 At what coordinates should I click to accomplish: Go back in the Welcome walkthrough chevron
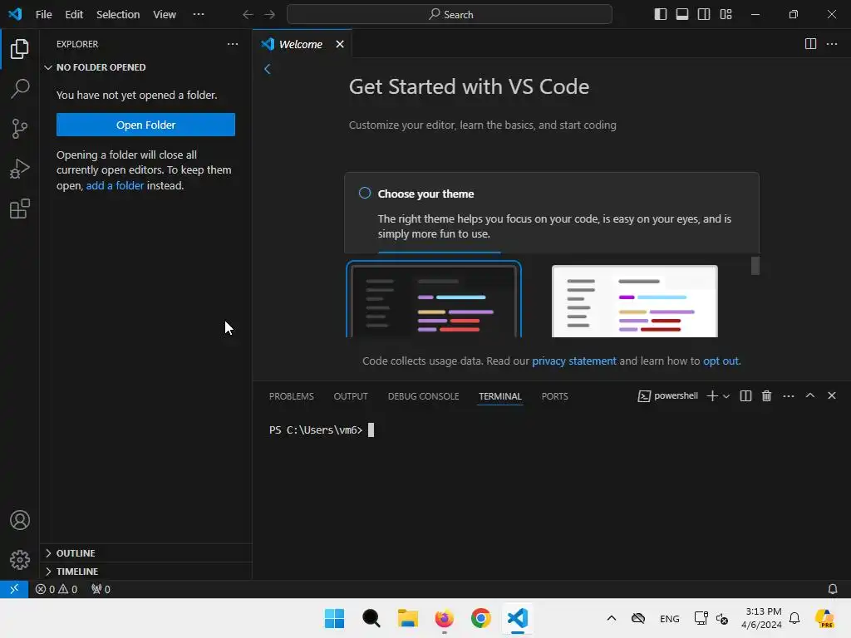tap(267, 69)
